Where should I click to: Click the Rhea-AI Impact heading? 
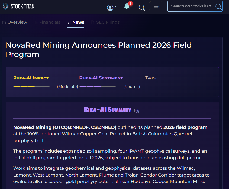point(31,78)
